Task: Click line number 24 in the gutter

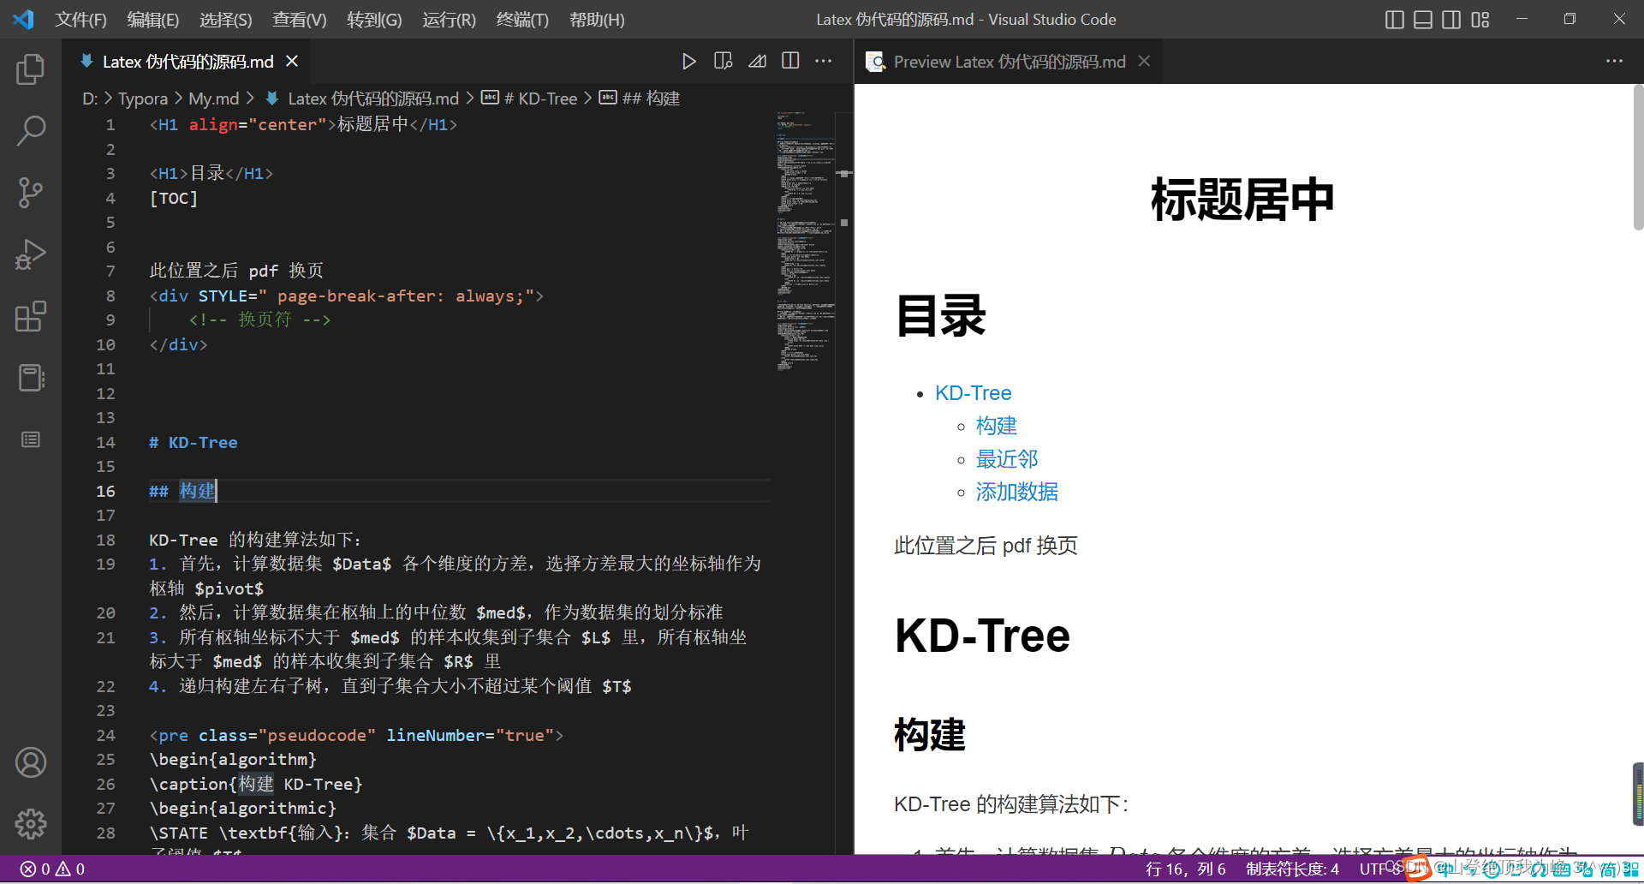Action: pyautogui.click(x=105, y=735)
